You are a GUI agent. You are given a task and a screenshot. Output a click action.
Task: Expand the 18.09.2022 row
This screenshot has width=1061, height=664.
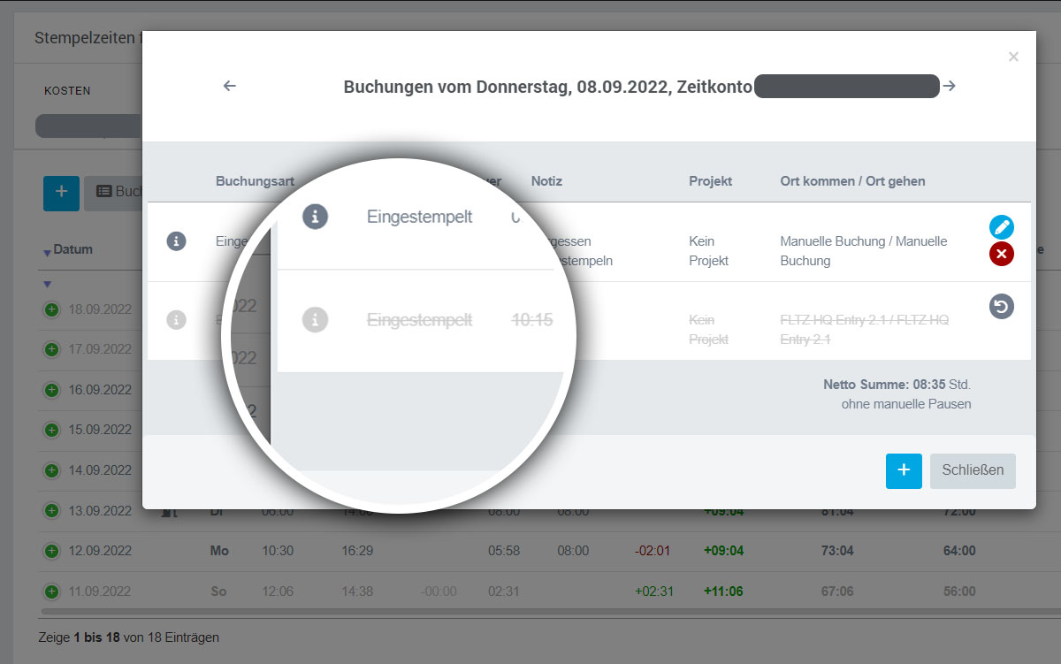point(51,309)
